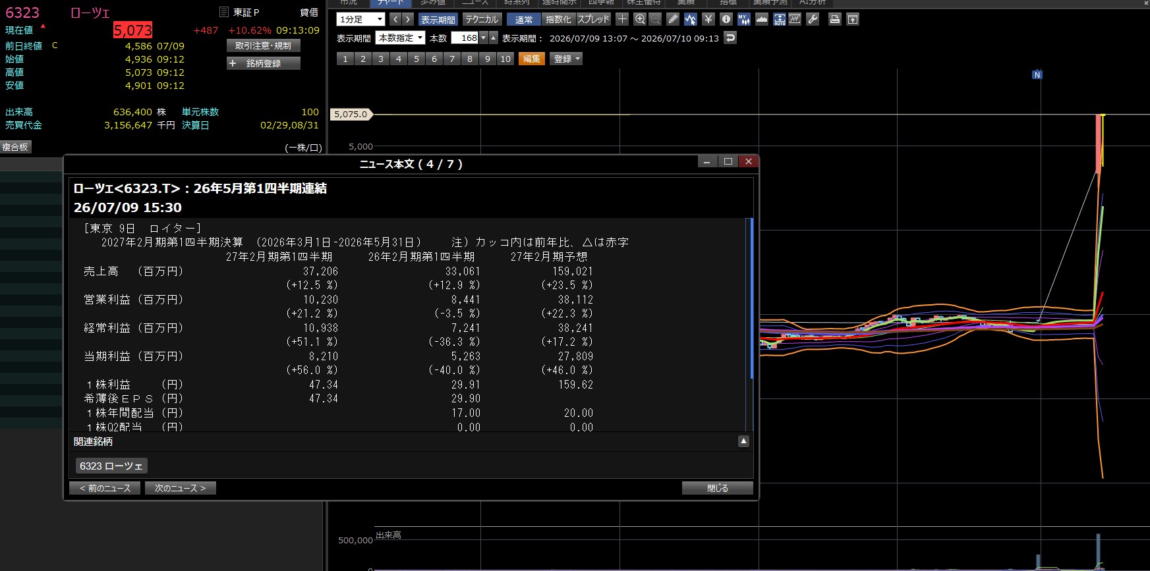This screenshot has height=571, width=1150.
Task: Reset display period with return arrow
Action: [x=730, y=38]
